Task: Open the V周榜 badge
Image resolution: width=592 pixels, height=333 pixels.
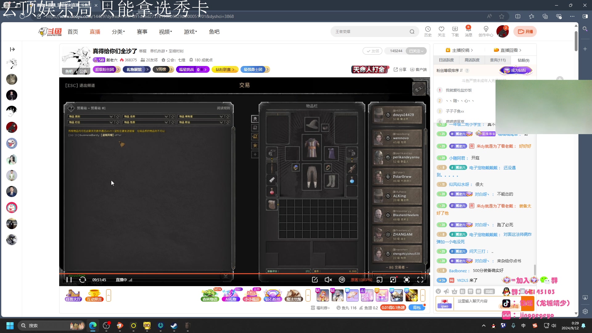Action: point(163,70)
